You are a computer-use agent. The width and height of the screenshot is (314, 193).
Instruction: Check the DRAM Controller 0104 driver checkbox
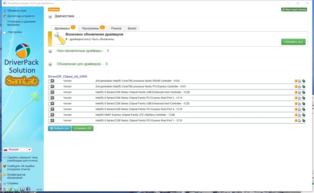pyautogui.click(x=49, y=81)
